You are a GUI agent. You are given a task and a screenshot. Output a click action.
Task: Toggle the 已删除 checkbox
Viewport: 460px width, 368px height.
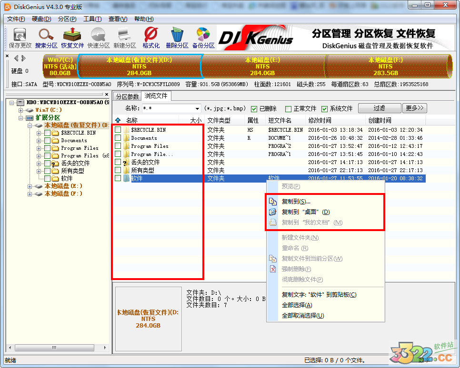coord(254,109)
